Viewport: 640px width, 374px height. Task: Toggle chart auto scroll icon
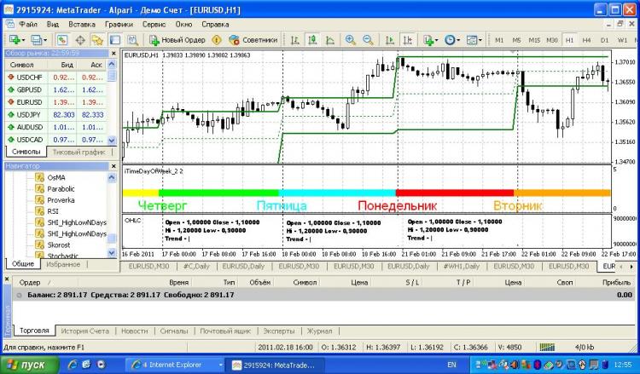[x=390, y=40]
